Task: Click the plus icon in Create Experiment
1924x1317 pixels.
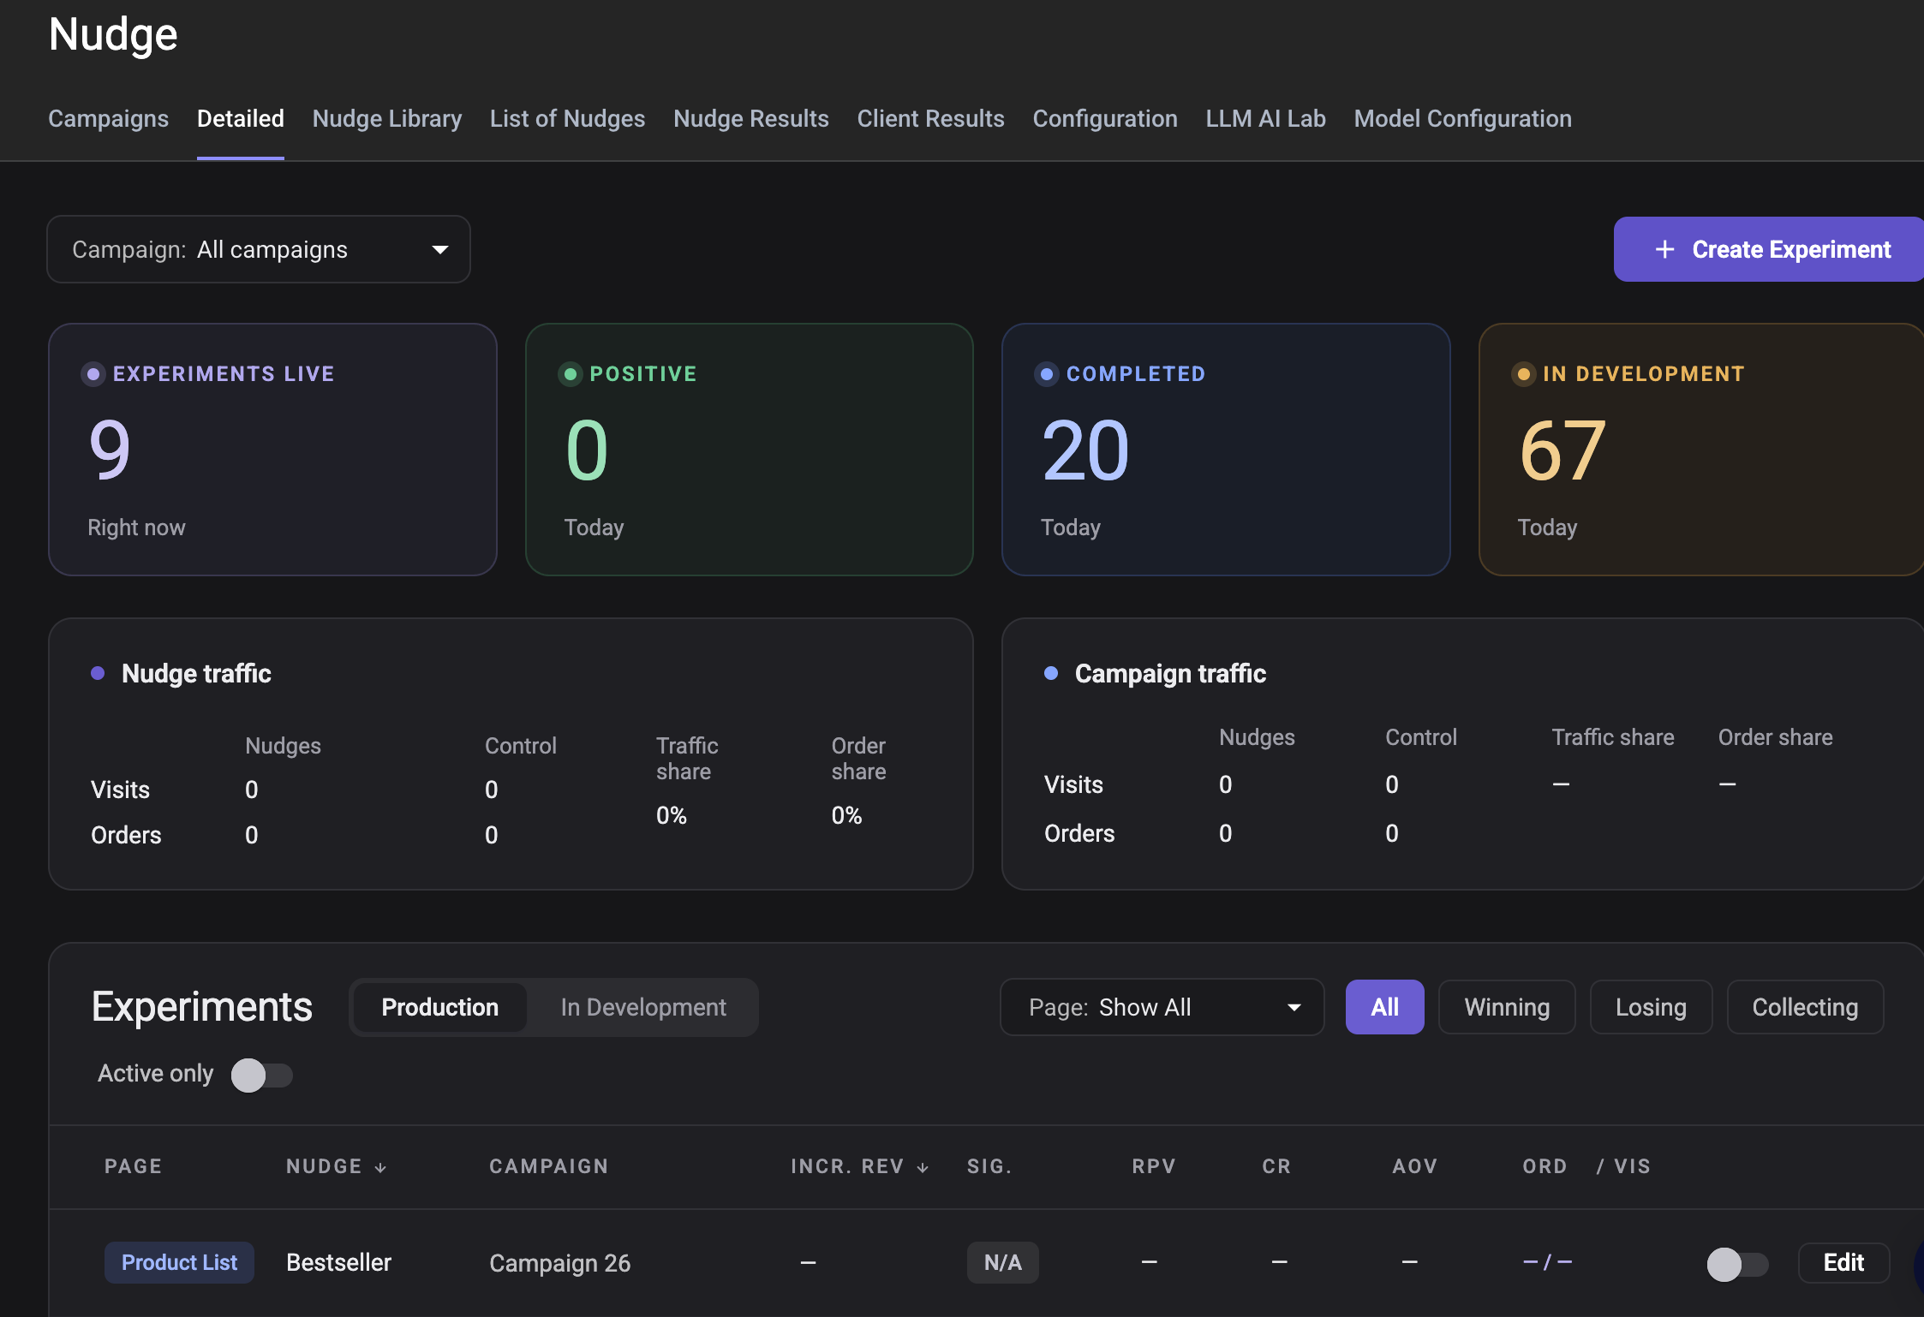Action: [1664, 249]
